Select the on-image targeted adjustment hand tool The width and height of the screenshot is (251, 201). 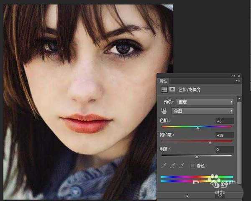click(164, 111)
